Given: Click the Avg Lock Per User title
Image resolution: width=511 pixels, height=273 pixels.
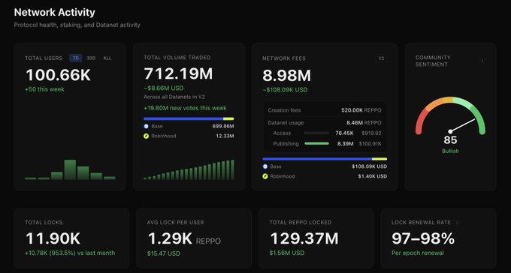Looking at the screenshot, I should pos(175,223).
